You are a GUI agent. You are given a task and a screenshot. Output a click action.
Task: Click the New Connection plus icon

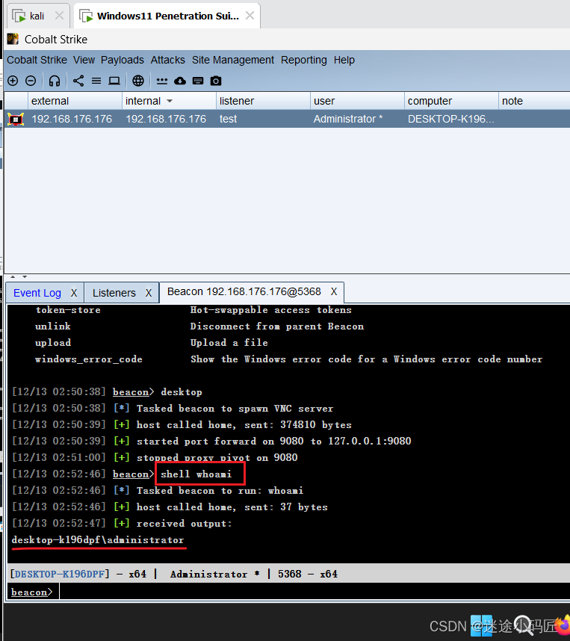pyautogui.click(x=13, y=81)
